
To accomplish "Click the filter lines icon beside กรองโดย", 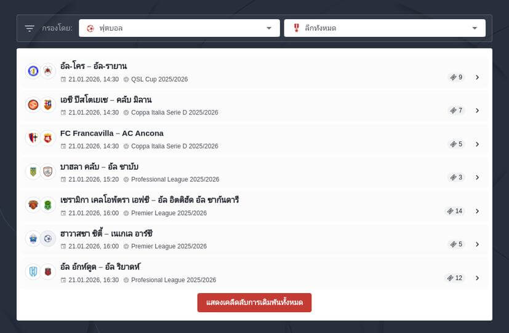I will coord(30,28).
